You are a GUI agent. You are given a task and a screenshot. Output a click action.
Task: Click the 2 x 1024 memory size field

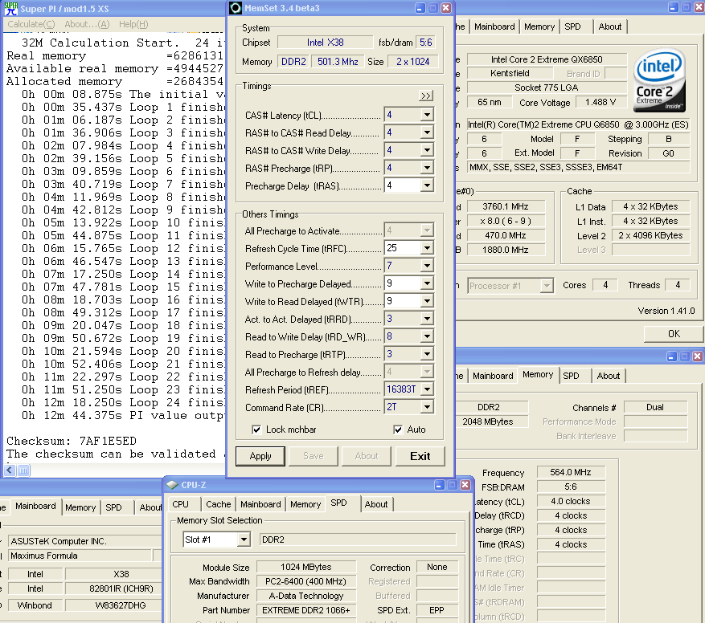412,62
